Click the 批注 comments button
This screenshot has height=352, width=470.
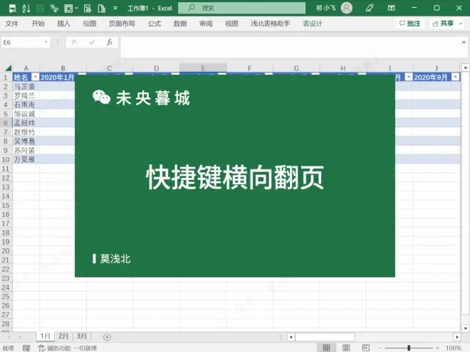(410, 23)
